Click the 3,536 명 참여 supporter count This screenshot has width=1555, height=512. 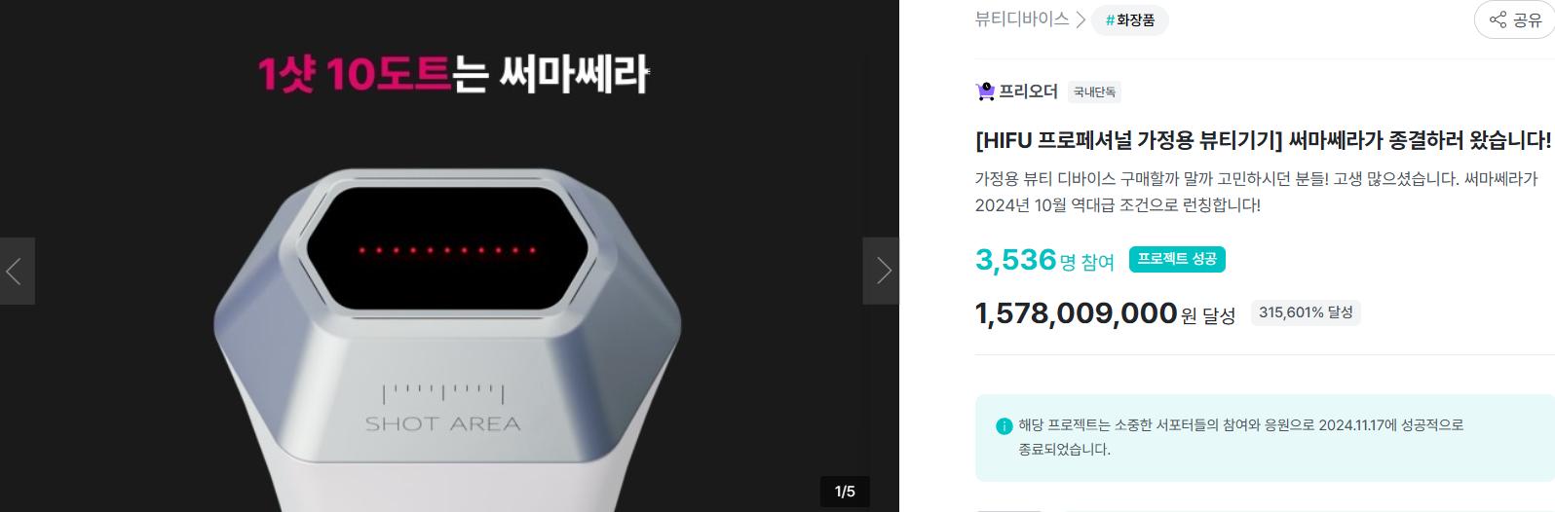[x=1044, y=260]
